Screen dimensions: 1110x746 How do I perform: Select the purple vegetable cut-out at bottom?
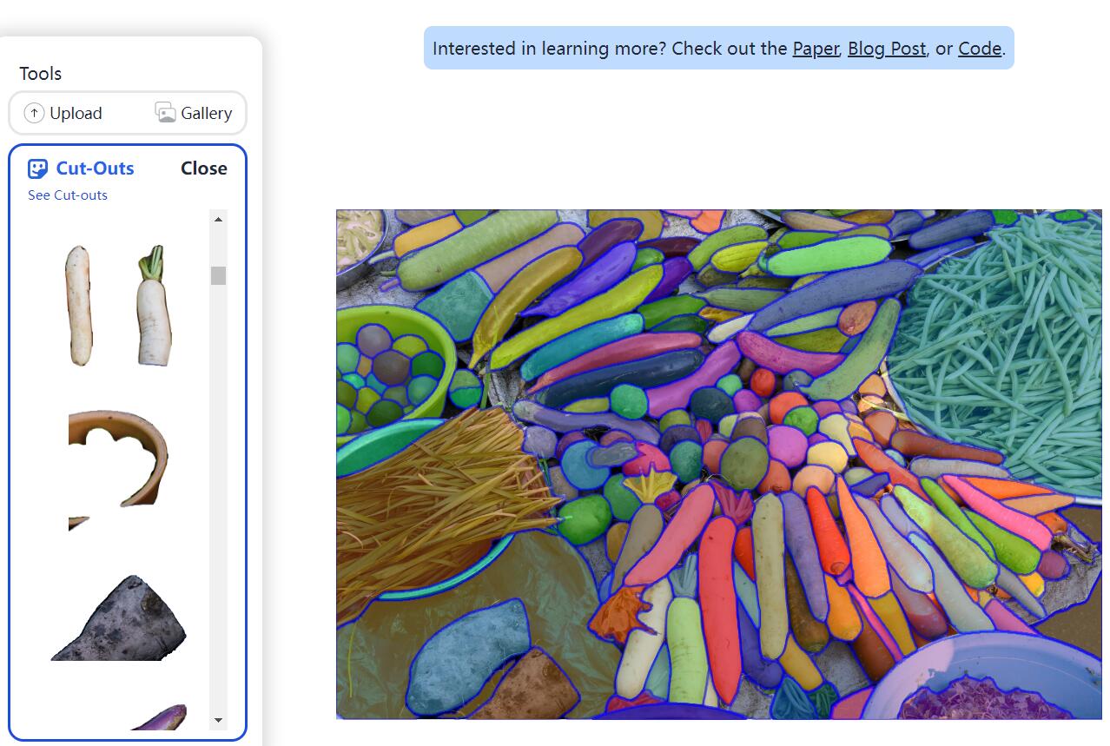[160, 717]
